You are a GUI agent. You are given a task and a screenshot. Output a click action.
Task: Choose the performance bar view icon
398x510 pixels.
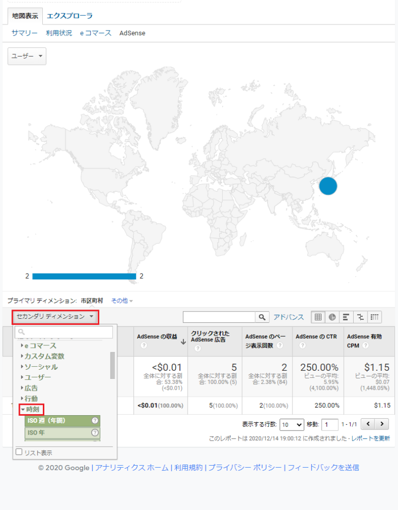click(346, 317)
